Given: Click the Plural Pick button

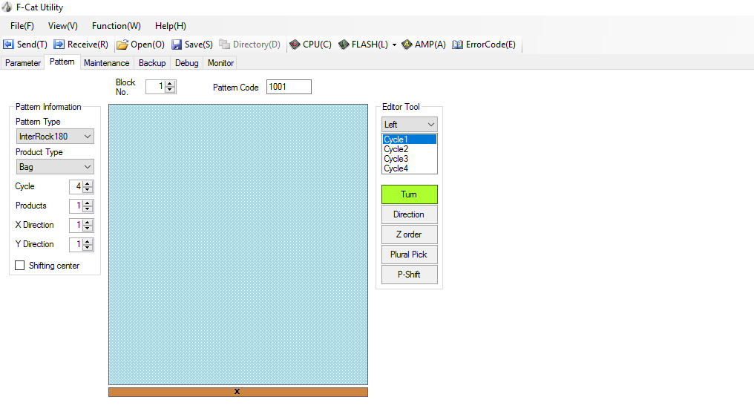Looking at the screenshot, I should click(x=409, y=255).
